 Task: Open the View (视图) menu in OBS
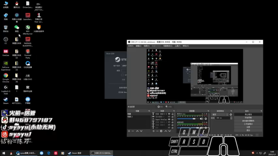(146, 46)
